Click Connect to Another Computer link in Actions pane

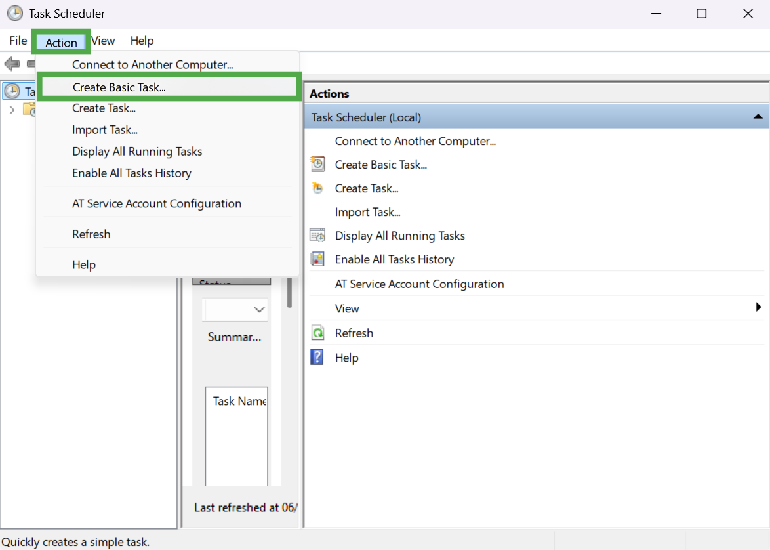click(415, 141)
